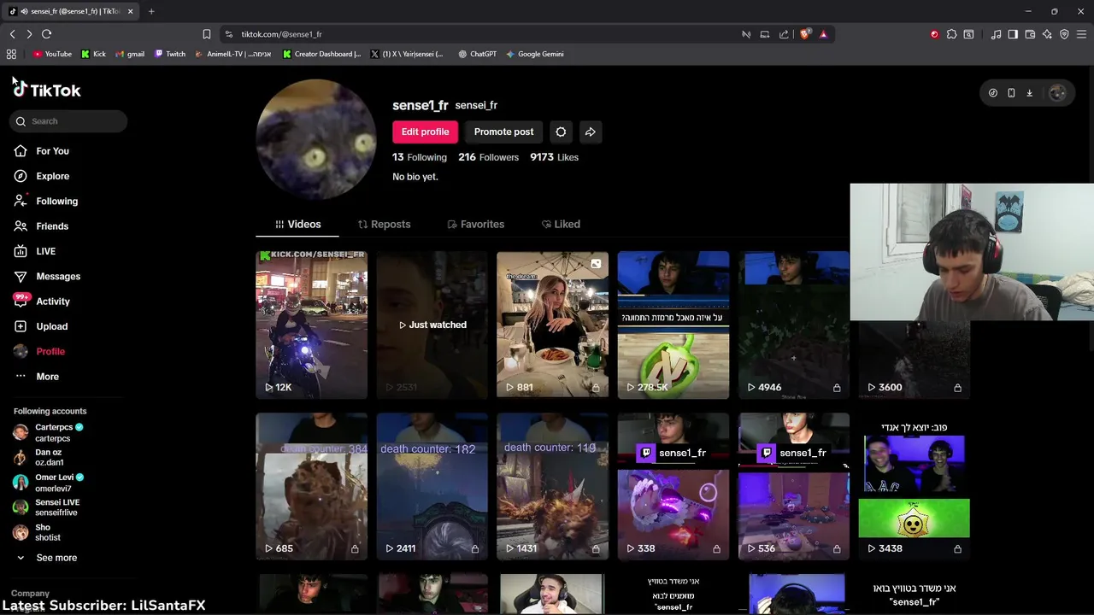
Task: Open the TikTok logo home link
Action: click(x=47, y=90)
